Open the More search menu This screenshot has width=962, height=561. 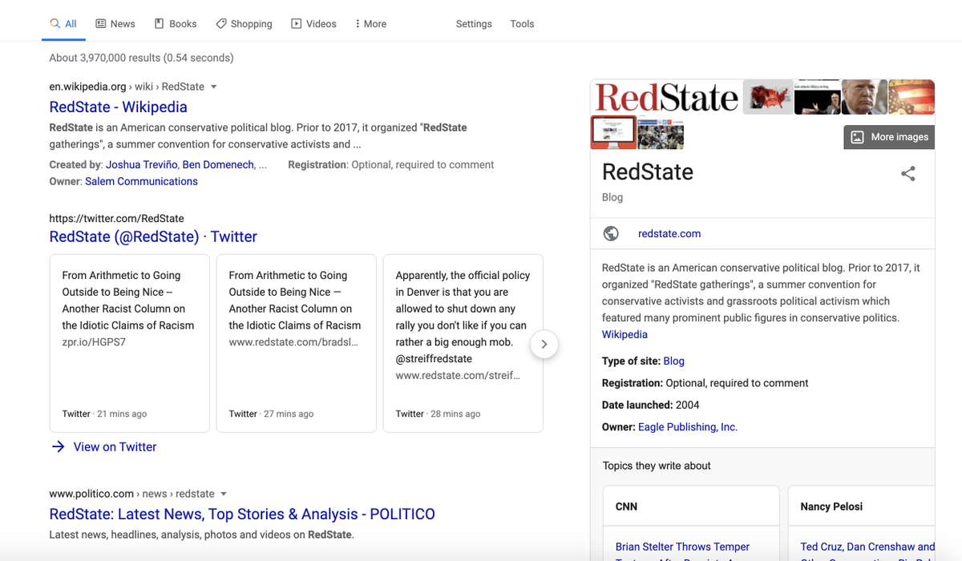pos(370,24)
